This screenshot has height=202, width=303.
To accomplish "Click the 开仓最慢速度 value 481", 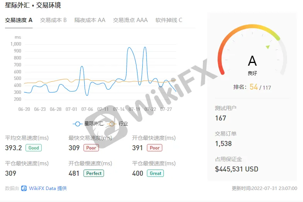I will click(x=74, y=173).
